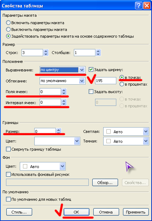The image size is (152, 221).
Task: Expand the Светлая border color dropdown
Action: click(x=146, y=132)
